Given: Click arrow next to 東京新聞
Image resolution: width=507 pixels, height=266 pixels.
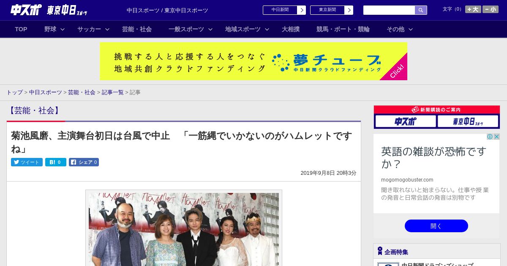Looking at the screenshot, I should pos(349,10).
